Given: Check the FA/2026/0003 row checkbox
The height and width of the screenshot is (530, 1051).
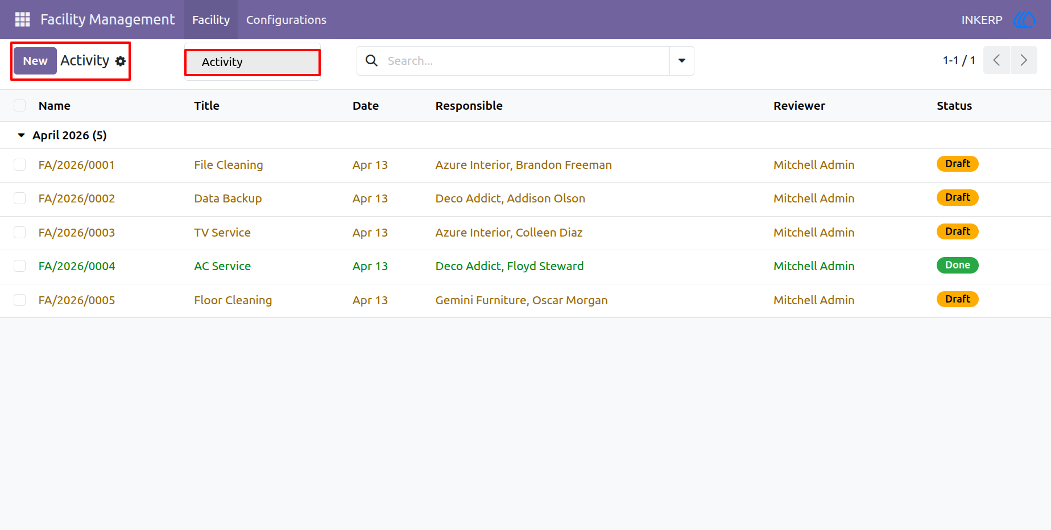Looking at the screenshot, I should click(x=20, y=233).
